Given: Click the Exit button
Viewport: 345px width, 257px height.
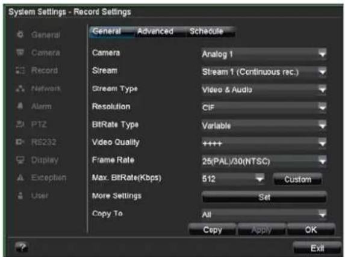Looking at the screenshot, I should point(317,248).
